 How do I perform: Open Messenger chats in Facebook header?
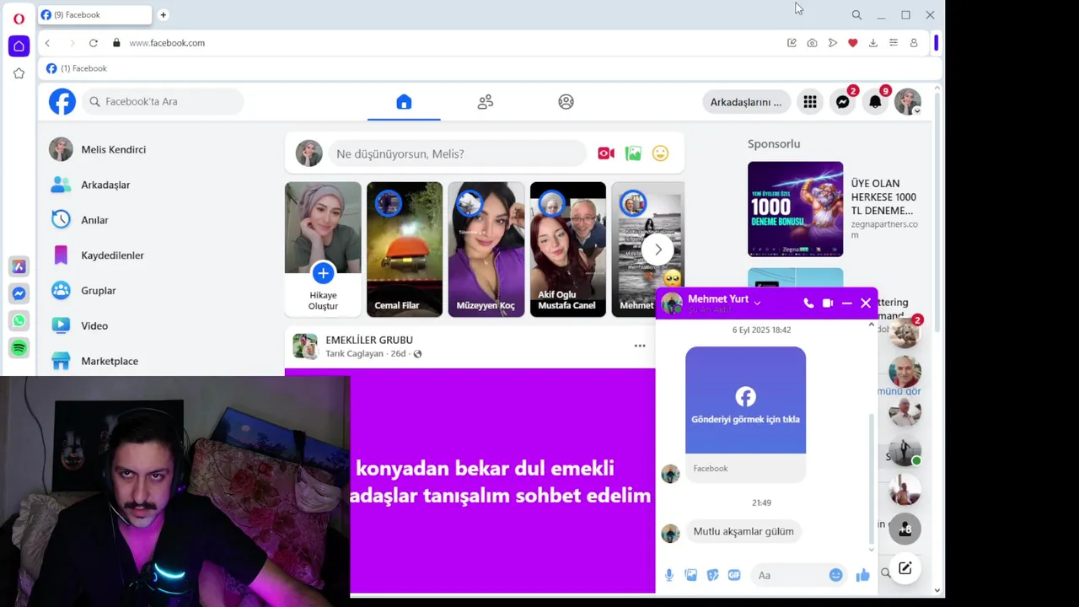[842, 102]
